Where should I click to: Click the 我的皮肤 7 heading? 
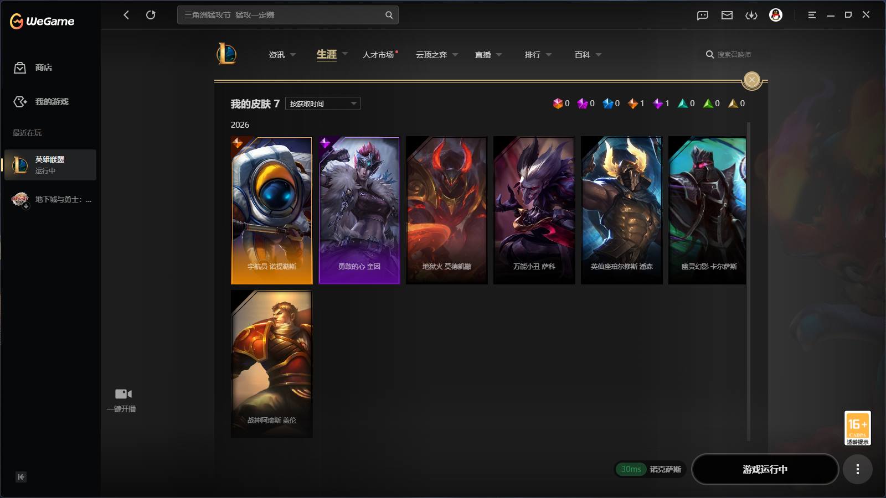point(255,104)
